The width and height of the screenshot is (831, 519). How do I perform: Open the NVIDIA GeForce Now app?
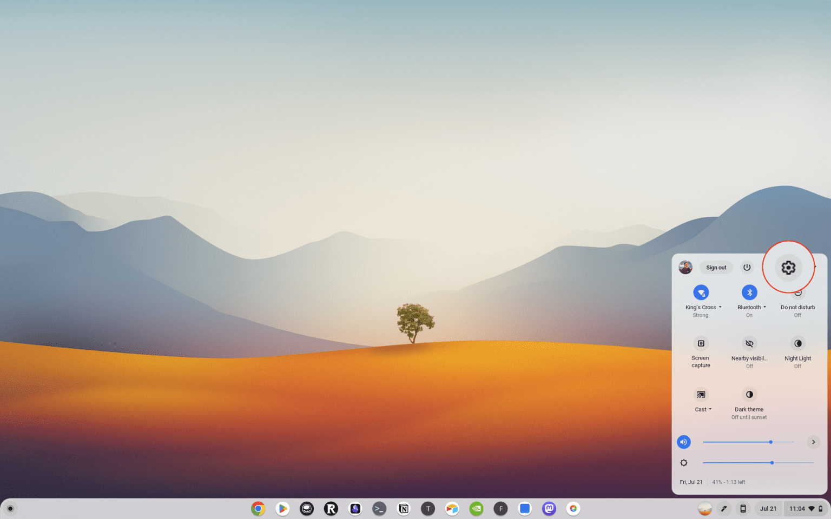(x=476, y=508)
